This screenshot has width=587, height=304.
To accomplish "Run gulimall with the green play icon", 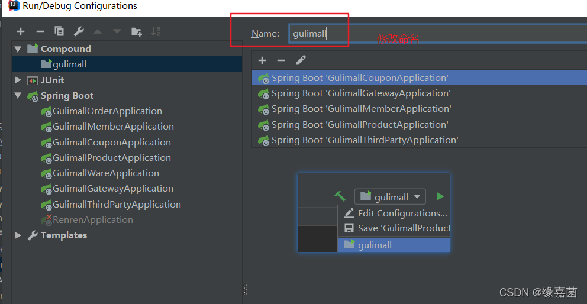I will tap(440, 196).
